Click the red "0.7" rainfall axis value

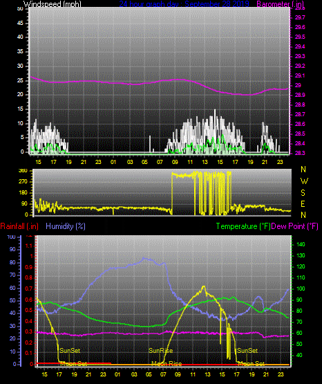29,289
